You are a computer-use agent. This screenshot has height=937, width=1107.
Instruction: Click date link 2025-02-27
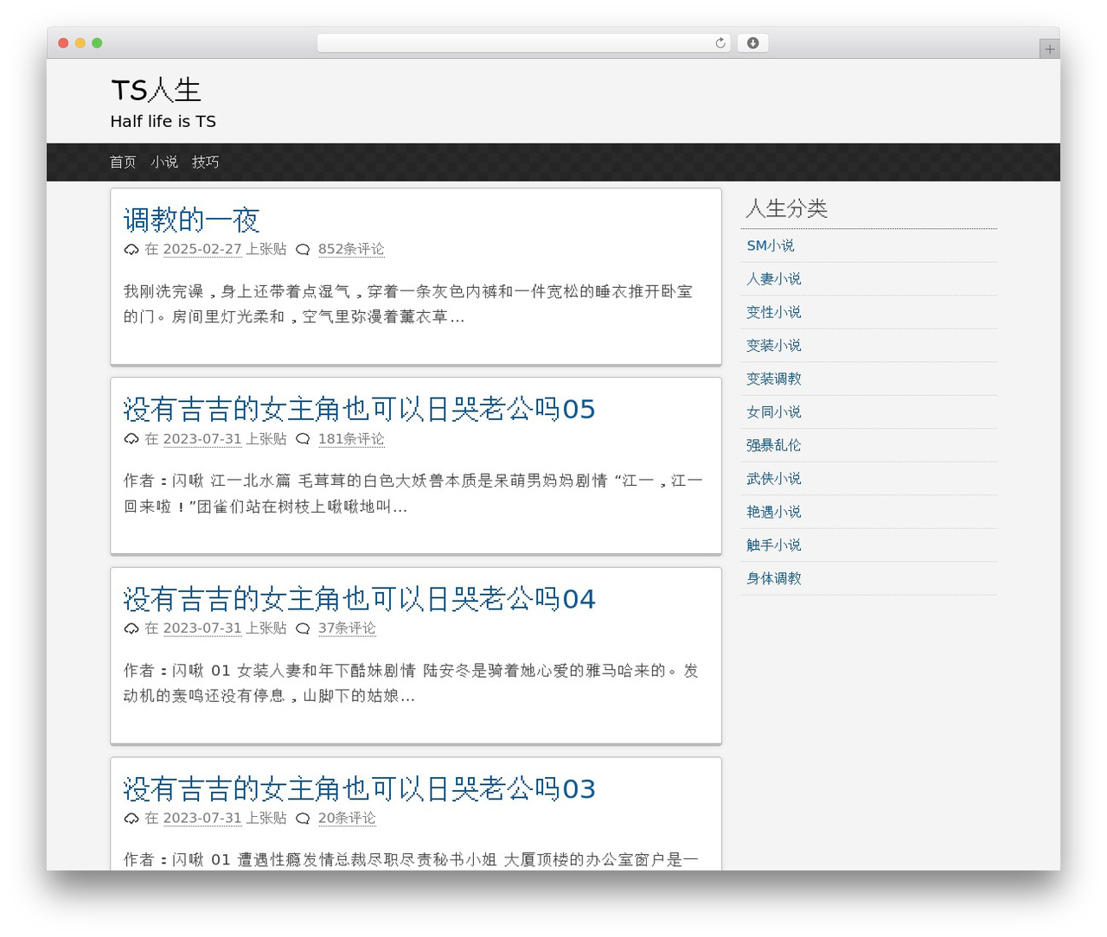point(202,249)
